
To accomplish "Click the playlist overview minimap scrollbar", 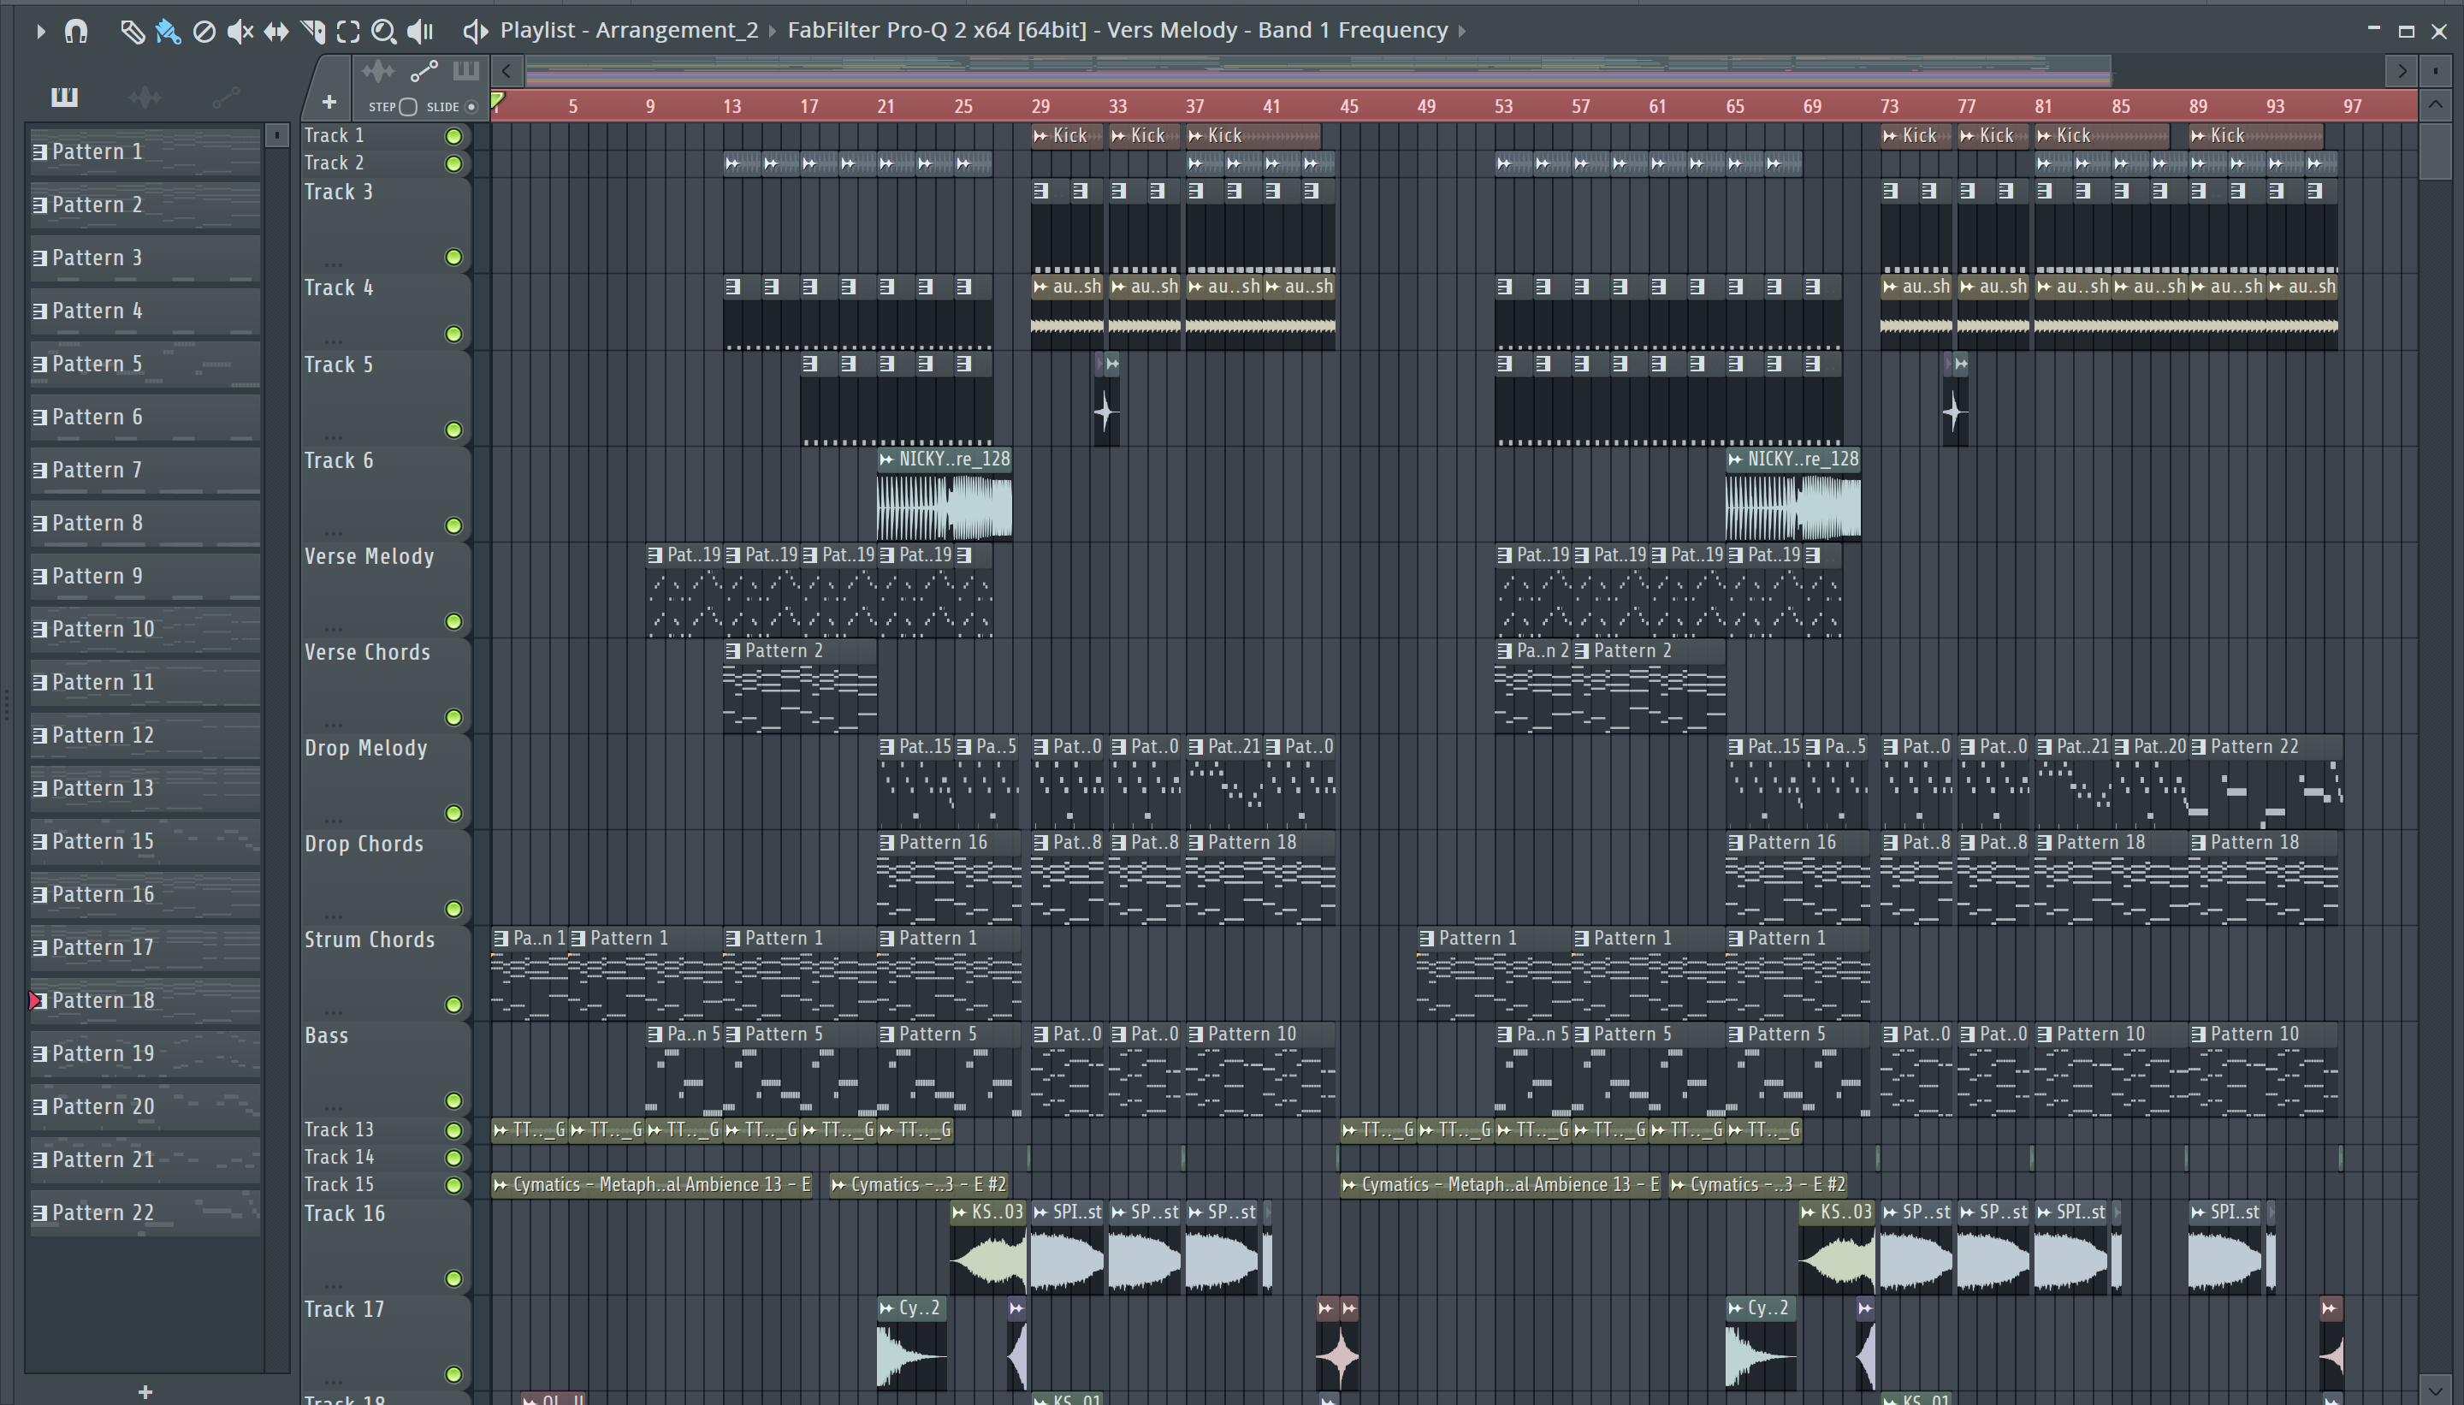I will tap(1317, 70).
